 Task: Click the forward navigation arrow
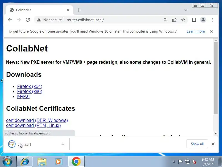pos(19,20)
